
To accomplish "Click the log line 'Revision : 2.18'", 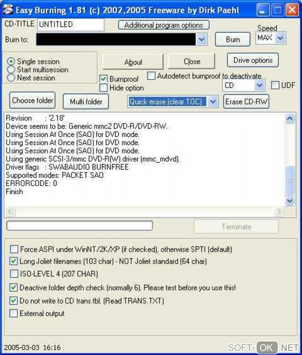I will pyautogui.click(x=35, y=118).
